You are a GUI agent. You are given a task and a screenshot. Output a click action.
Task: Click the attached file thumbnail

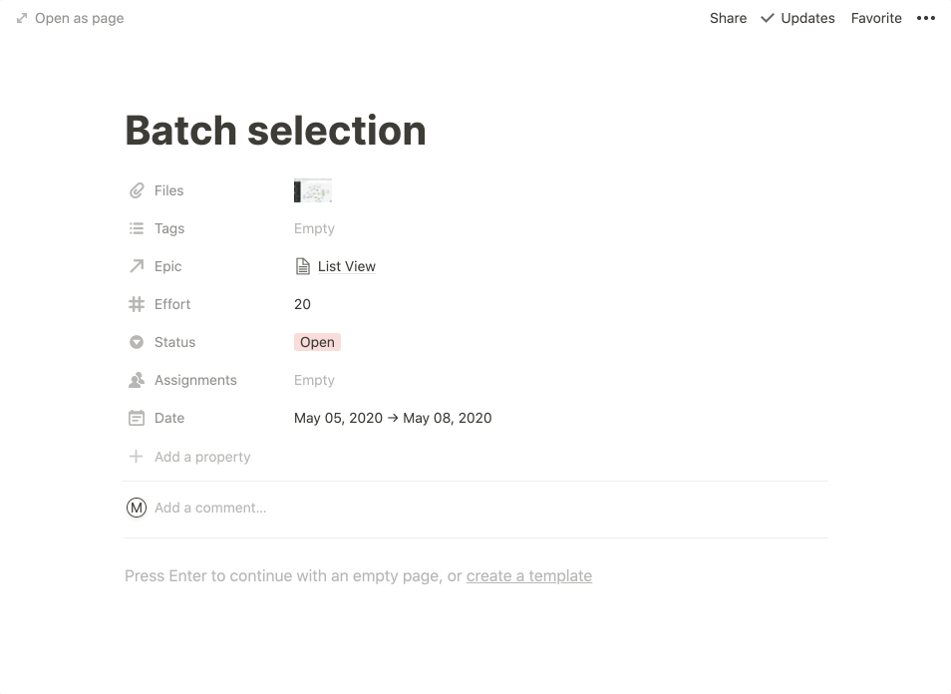313,189
